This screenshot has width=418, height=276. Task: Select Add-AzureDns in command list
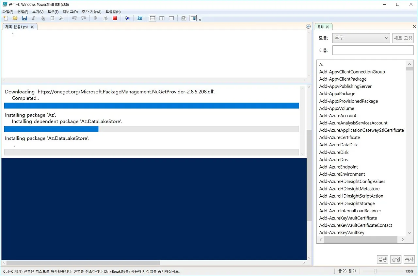tap(333, 159)
